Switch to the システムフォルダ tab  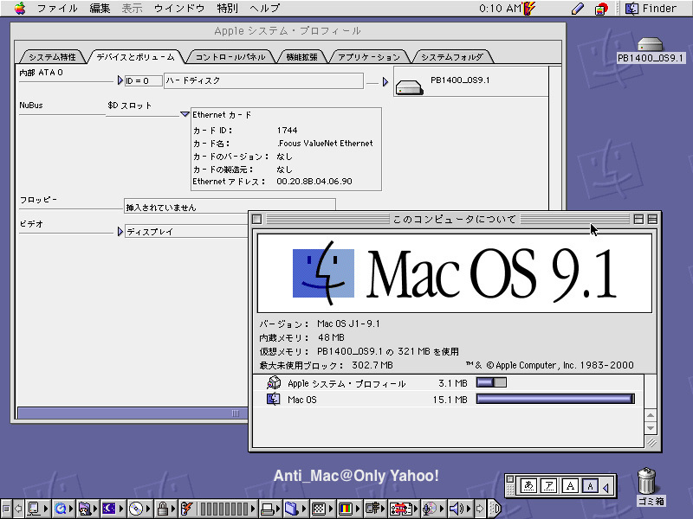tap(454, 57)
